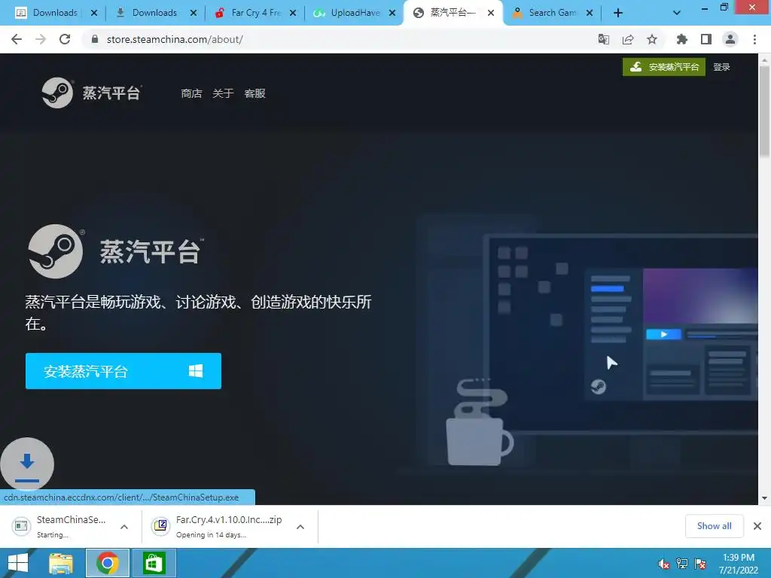Image resolution: width=771 pixels, height=578 pixels.
Task: Click the green 安装蒸汽平台 header button
Action: (x=664, y=67)
